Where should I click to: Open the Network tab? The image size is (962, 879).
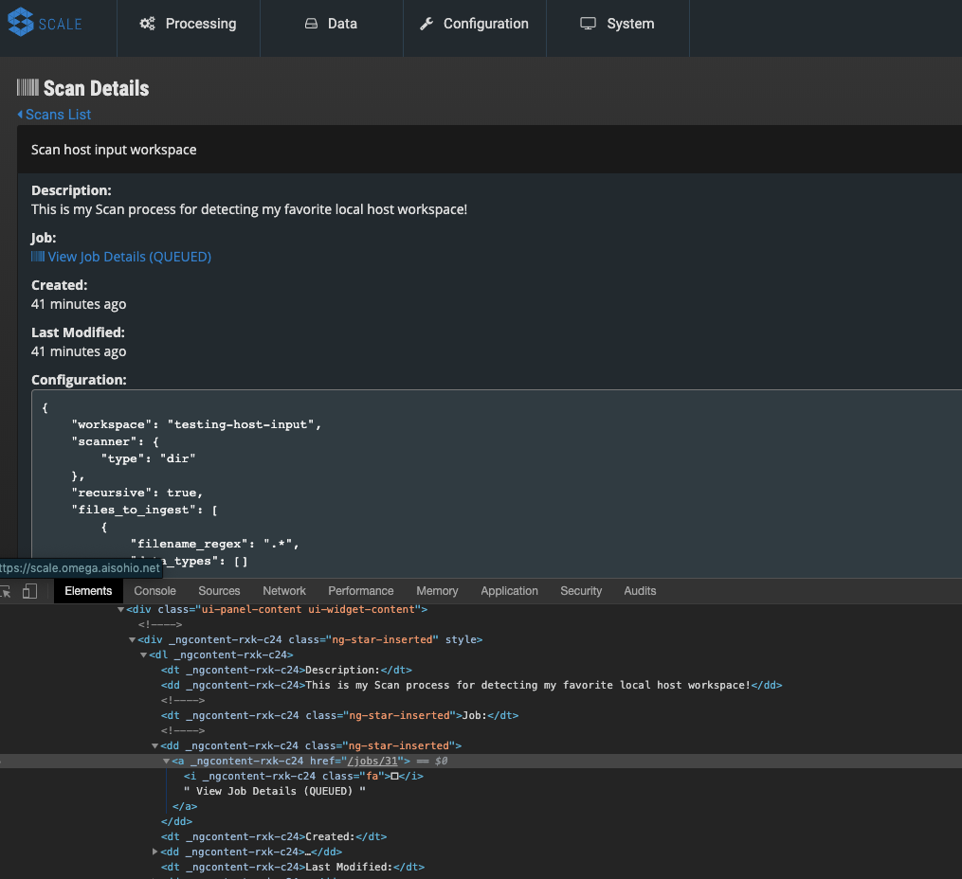[x=283, y=590]
